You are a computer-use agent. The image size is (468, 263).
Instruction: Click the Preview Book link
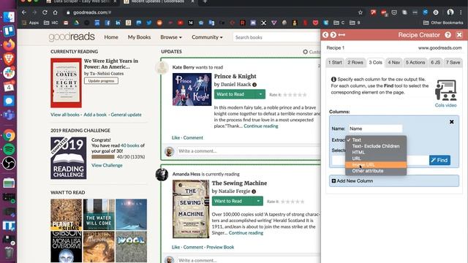[220, 247]
